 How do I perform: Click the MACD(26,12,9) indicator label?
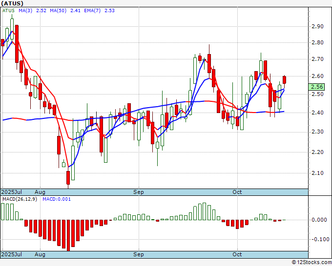point(20,199)
